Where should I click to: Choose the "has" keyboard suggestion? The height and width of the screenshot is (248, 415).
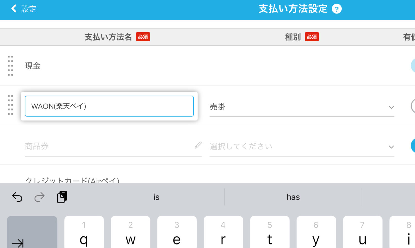pos(293,197)
